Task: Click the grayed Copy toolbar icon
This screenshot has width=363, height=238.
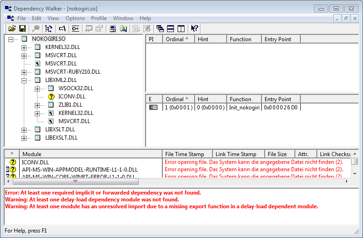Action: 36,28
